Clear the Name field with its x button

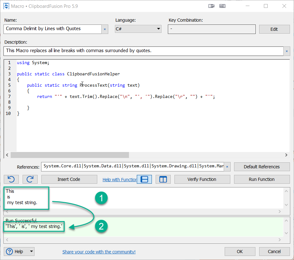tap(105, 29)
